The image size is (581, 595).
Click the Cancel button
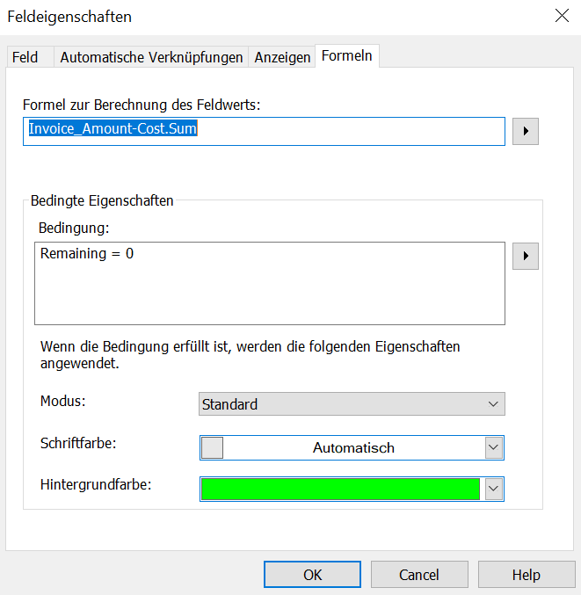(x=419, y=575)
